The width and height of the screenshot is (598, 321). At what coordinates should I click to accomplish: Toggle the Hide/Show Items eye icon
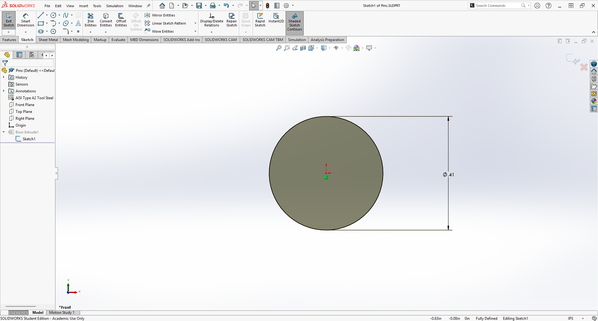click(x=336, y=48)
